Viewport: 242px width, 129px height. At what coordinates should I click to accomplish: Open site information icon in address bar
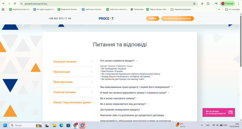tap(22, 4)
